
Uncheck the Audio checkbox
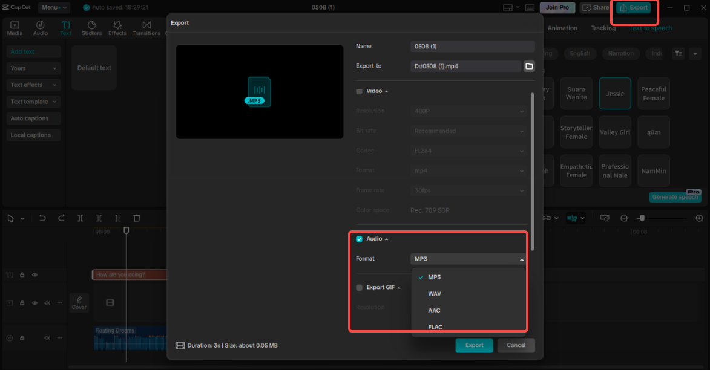[359, 238]
